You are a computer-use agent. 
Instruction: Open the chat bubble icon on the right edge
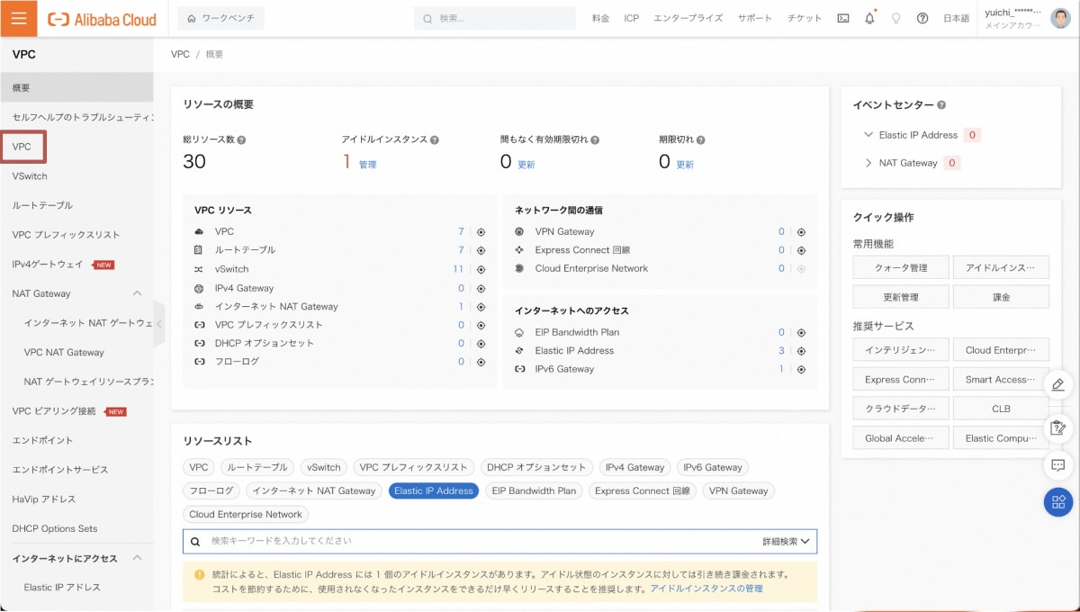[x=1058, y=465]
